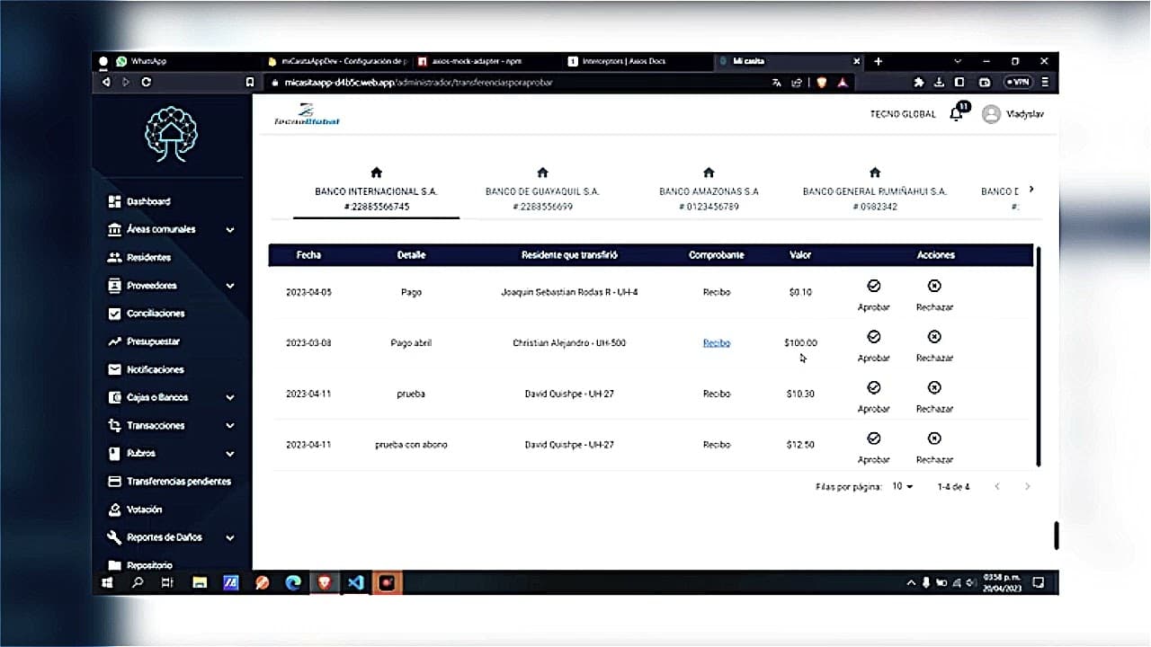
Task: Approve the Joaquin Sebastian Rodas transfer
Action: tap(873, 294)
